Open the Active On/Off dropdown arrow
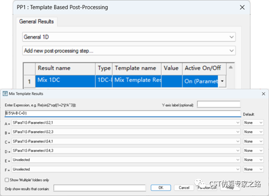The image size is (269, 196). point(222,81)
